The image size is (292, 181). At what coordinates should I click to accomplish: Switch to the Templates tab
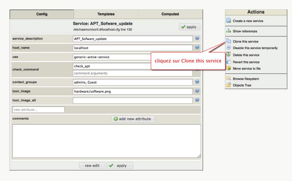106,14
